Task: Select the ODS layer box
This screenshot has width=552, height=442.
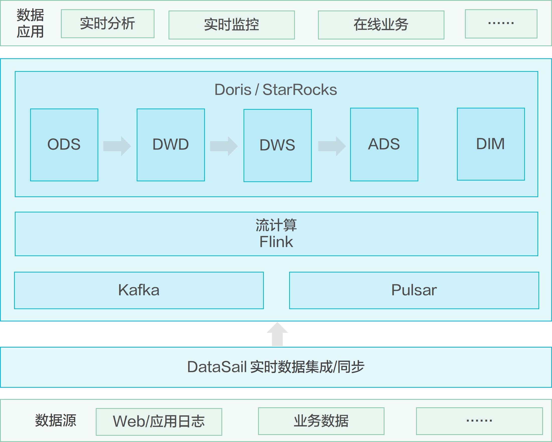Action: tap(64, 145)
